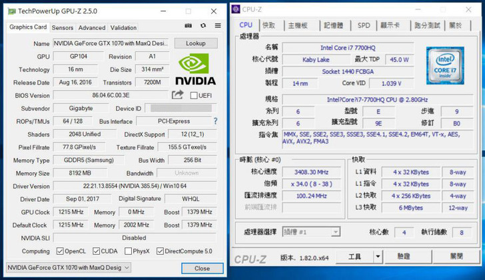Toggle the DirectCompute 5.0 checkbox

coord(160,251)
